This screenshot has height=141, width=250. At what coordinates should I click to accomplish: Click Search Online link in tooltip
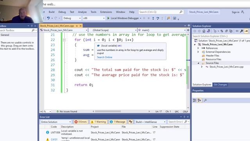click(105, 57)
